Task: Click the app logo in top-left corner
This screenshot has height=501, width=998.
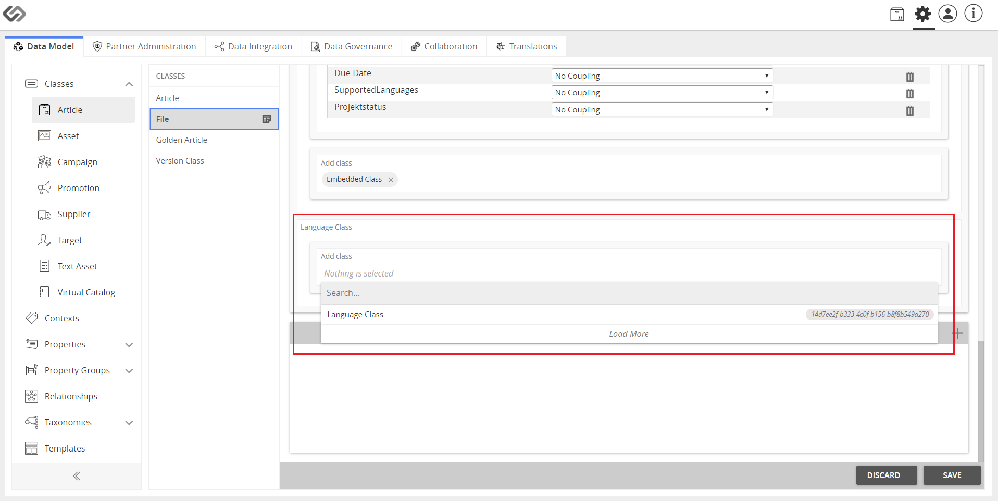Action: click(15, 14)
